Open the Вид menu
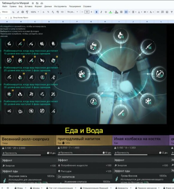 click(20, 6)
